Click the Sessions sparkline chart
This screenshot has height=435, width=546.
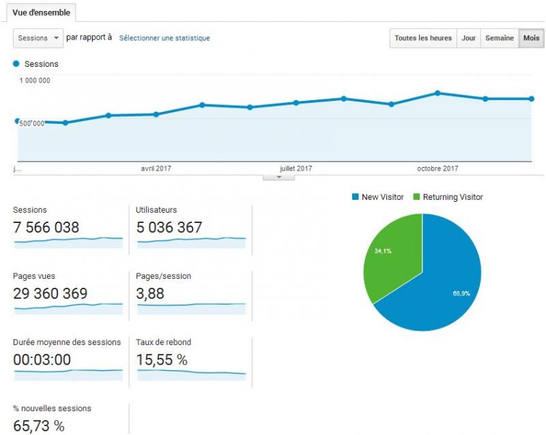pyautogui.click(x=68, y=241)
